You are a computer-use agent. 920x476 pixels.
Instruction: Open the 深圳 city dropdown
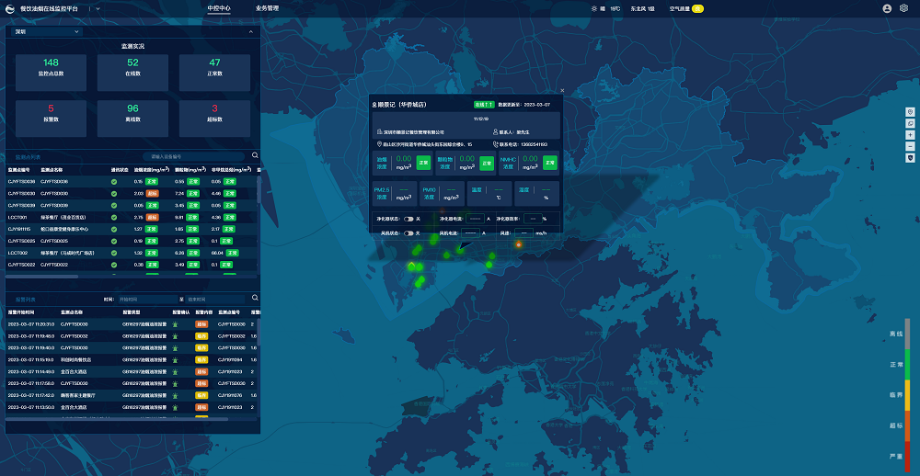(x=46, y=31)
